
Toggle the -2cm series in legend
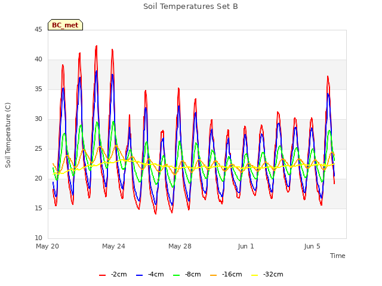pos(113,274)
